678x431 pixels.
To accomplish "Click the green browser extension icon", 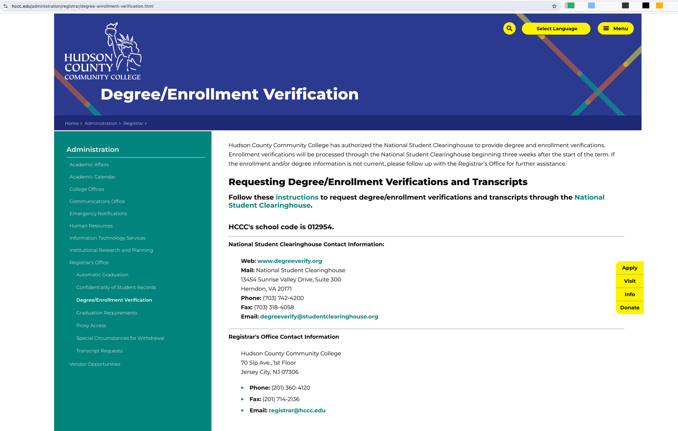I will (571, 5).
